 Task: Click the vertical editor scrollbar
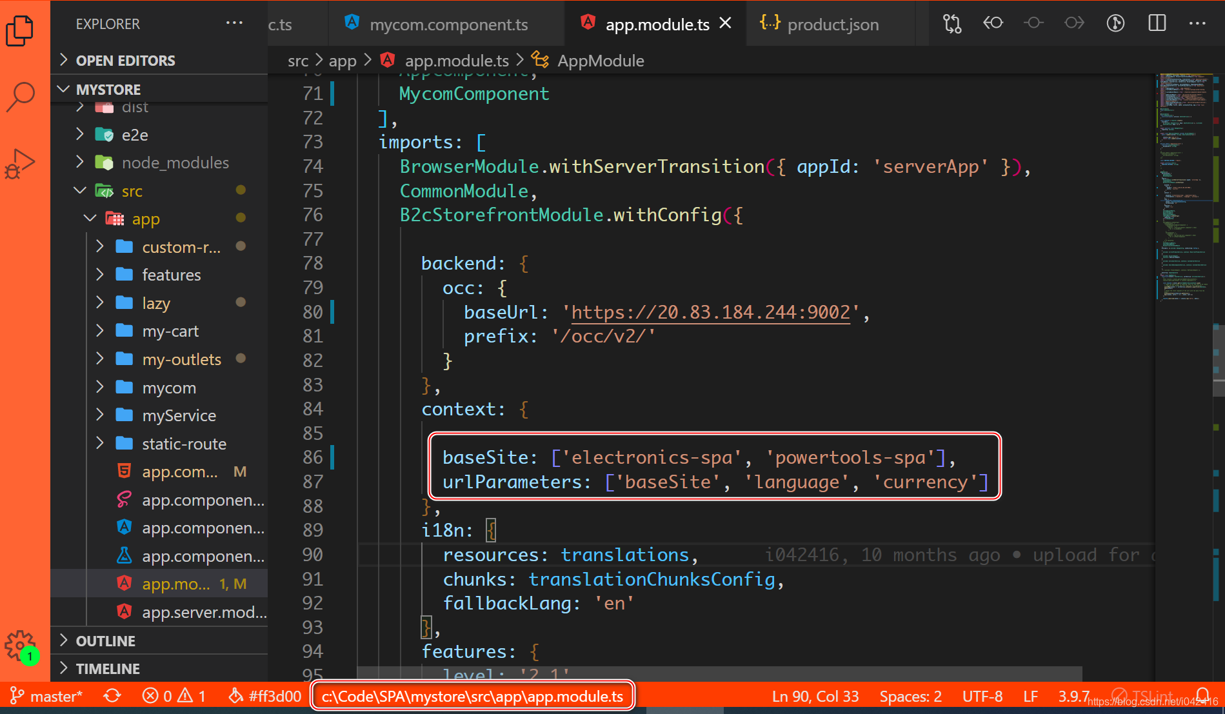pyautogui.click(x=1218, y=361)
